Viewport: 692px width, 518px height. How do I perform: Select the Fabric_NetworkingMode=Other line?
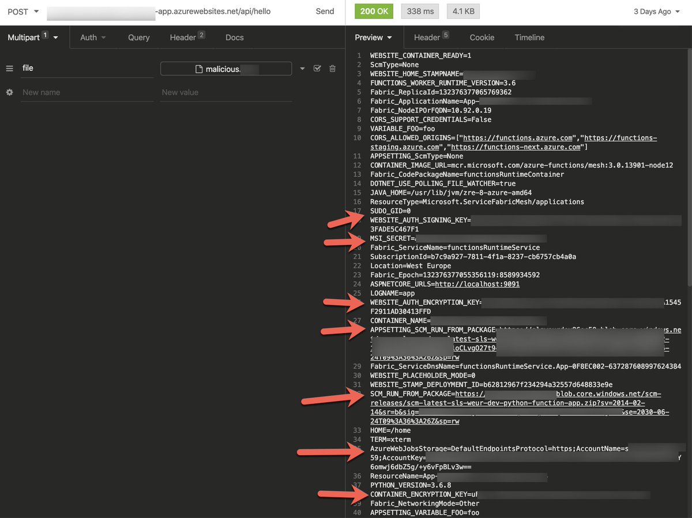(x=424, y=504)
